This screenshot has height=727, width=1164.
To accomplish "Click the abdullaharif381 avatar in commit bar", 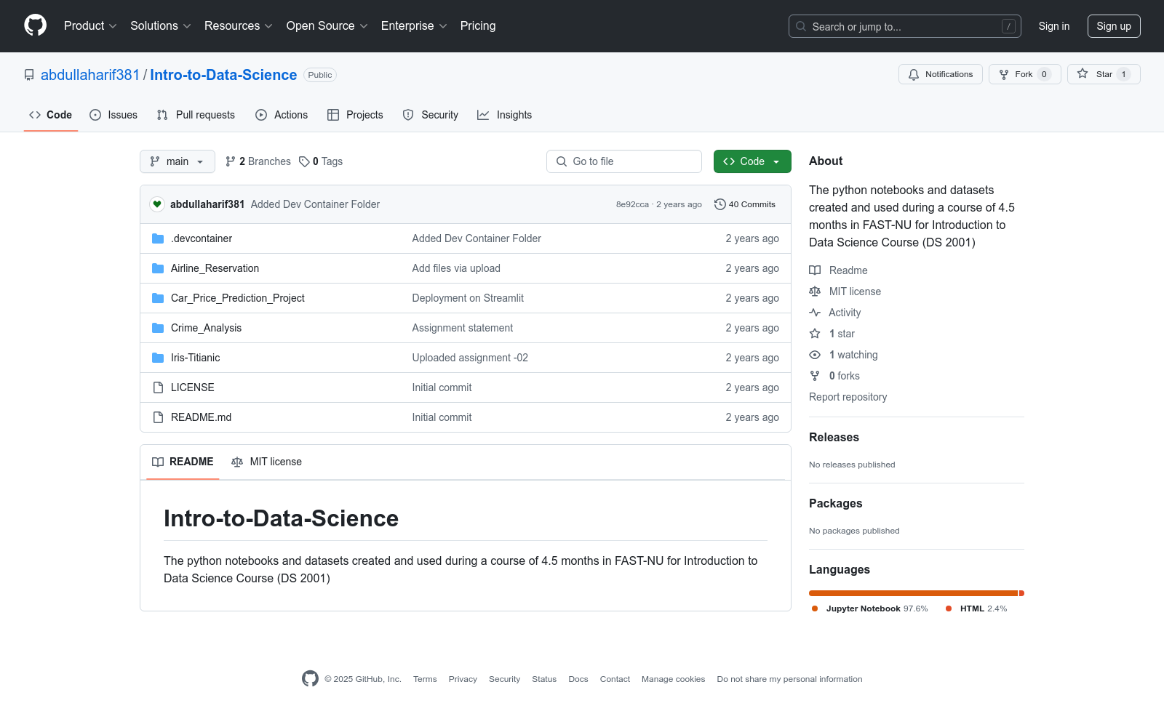I will pyautogui.click(x=157, y=204).
